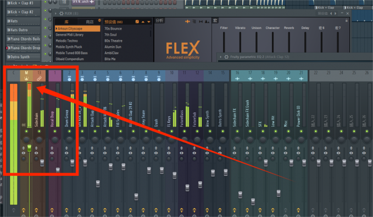Click the Filter macro slider in FLEX
The width and height of the screenshot is (373, 217).
point(224,42)
